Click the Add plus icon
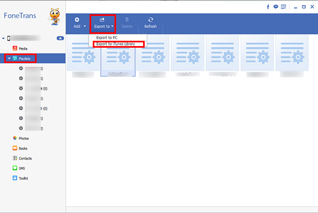 tap(77, 20)
